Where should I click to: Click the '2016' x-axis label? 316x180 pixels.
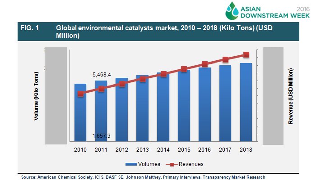click(x=204, y=150)
